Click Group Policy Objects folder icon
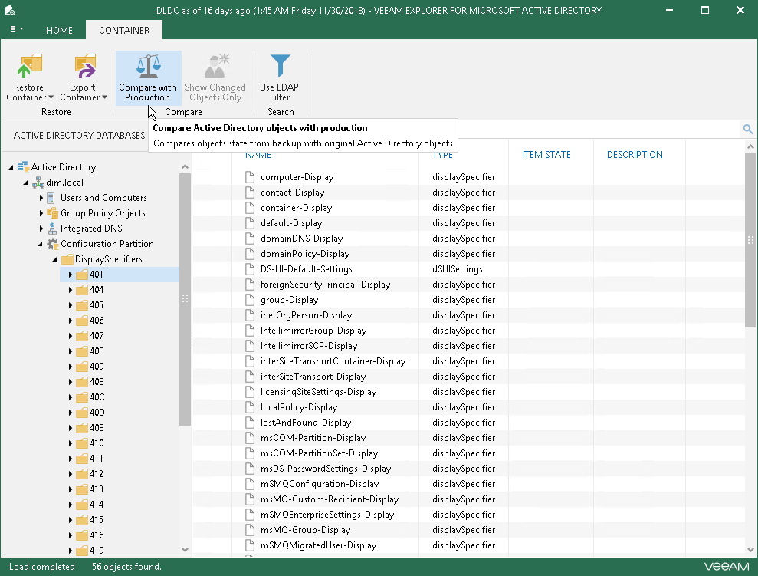This screenshot has height=576, width=758. click(52, 212)
